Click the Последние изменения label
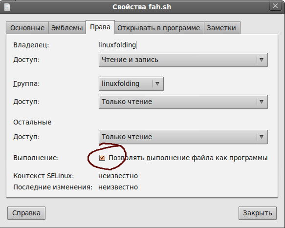The height and width of the screenshot is (228, 285). 53,187
